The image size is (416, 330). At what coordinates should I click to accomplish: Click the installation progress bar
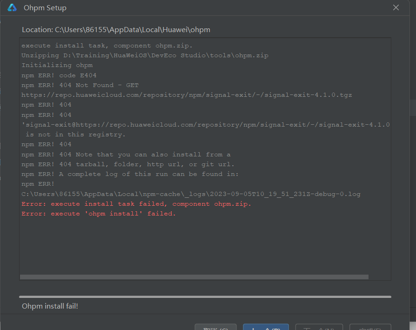(205, 297)
